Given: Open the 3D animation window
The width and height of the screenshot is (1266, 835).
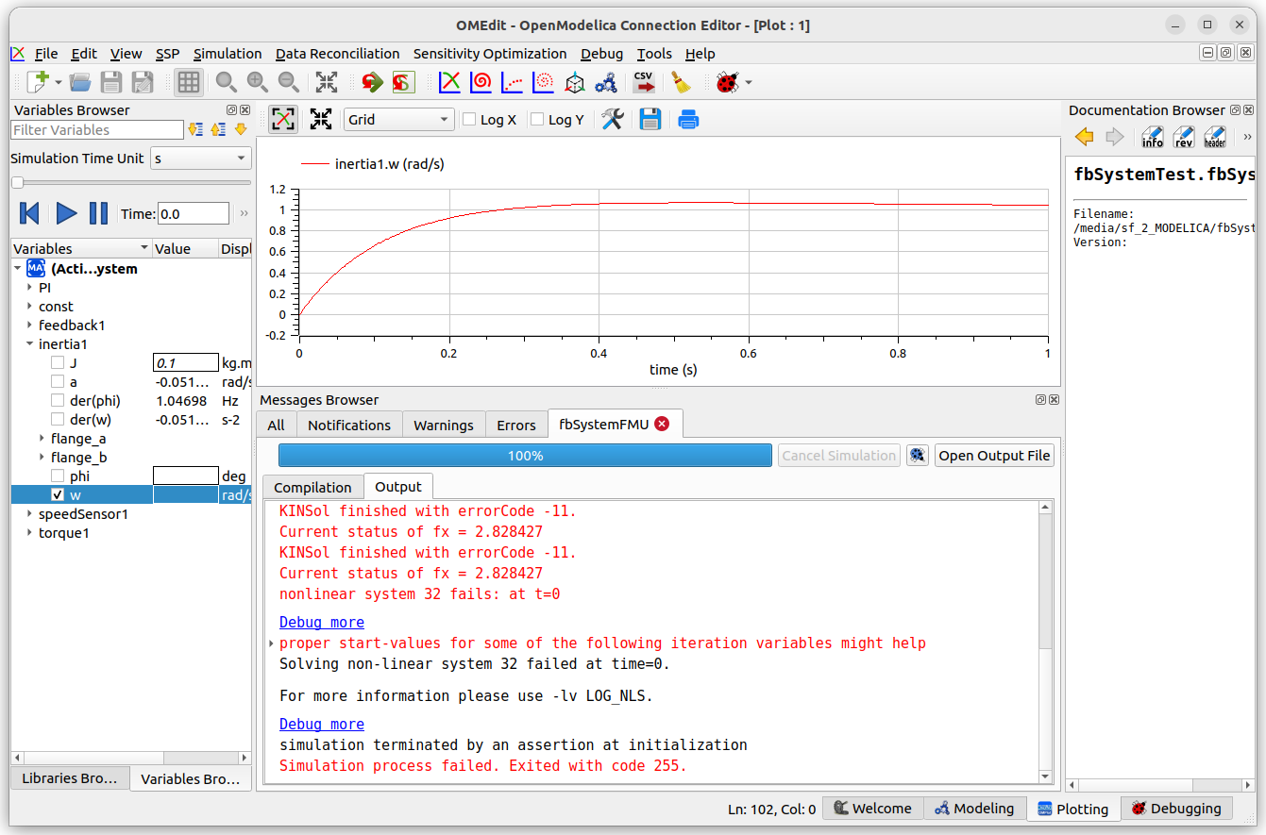Looking at the screenshot, I should [x=574, y=82].
